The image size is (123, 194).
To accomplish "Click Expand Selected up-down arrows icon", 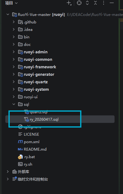I will point(87,3).
